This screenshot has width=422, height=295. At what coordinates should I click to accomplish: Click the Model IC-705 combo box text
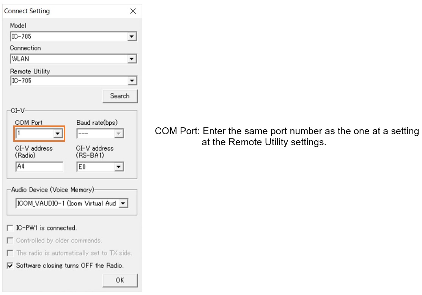(69, 36)
